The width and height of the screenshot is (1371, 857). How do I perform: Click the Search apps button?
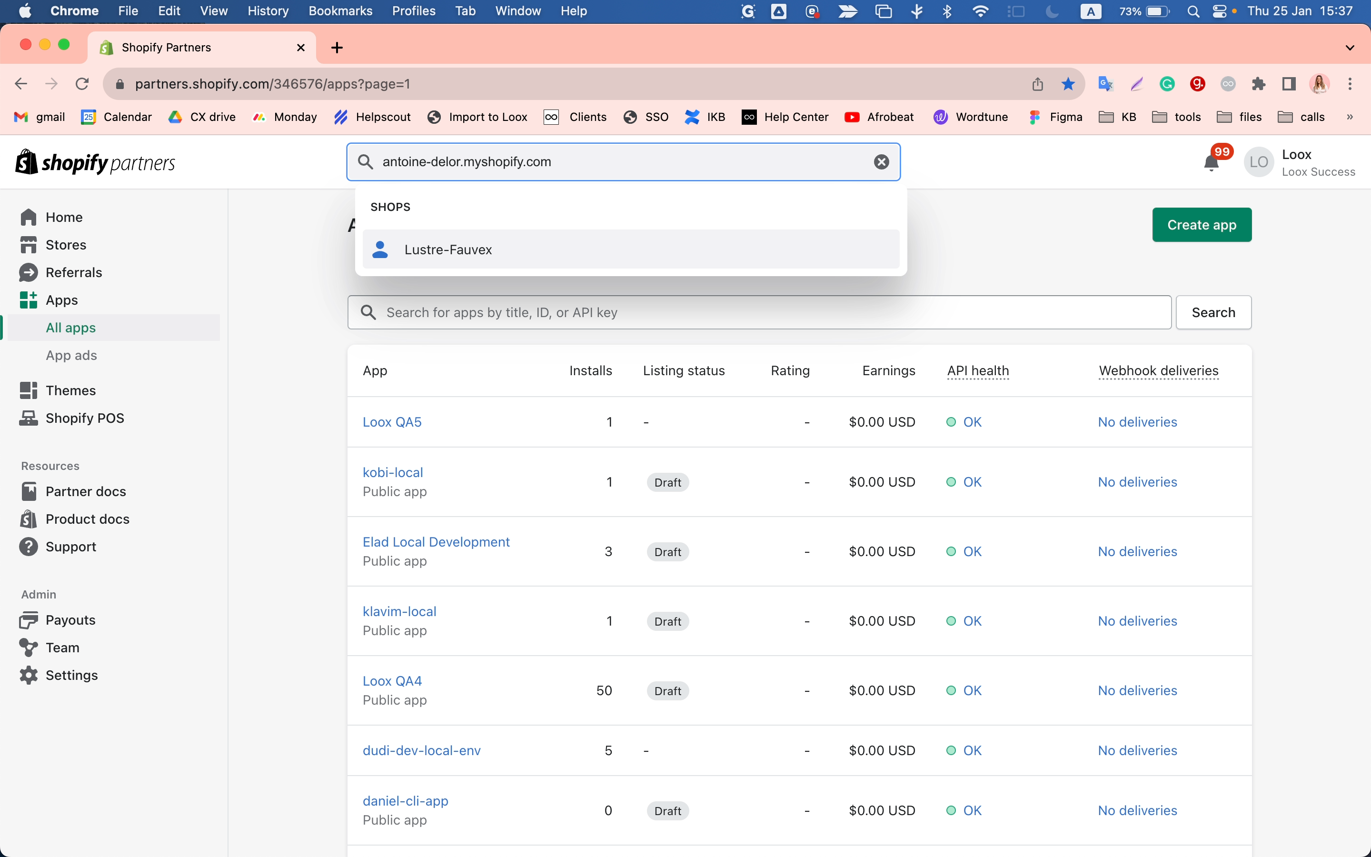tap(1213, 312)
